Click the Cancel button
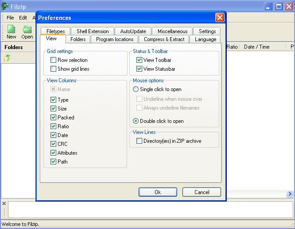295x229 pixels. click(202, 192)
